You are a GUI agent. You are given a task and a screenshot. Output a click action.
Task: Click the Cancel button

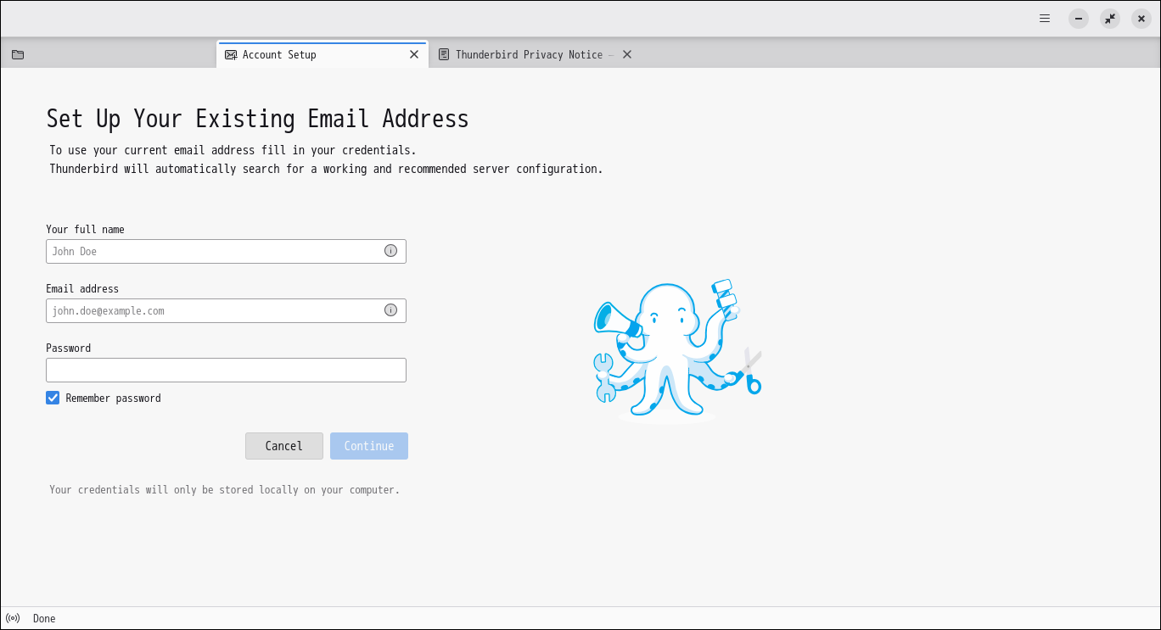(284, 446)
